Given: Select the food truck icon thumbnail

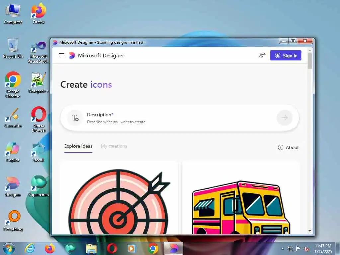Looking at the screenshot, I should point(241,198).
